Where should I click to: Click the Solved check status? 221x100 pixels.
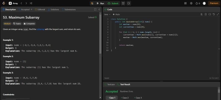coord(93,17)
